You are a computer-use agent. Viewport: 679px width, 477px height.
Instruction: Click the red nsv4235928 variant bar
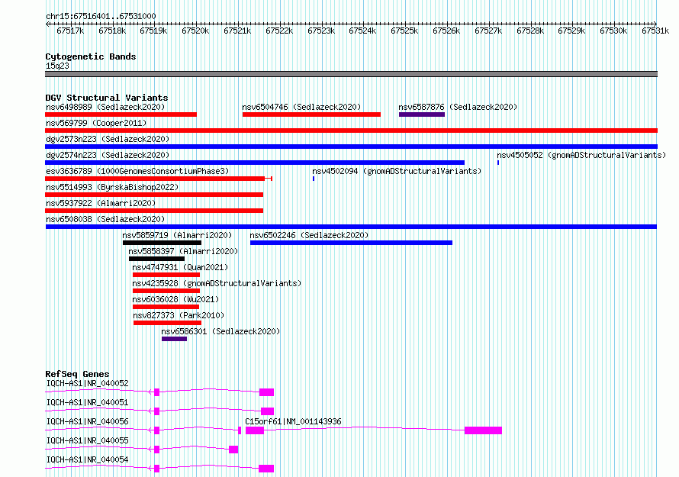166,291
